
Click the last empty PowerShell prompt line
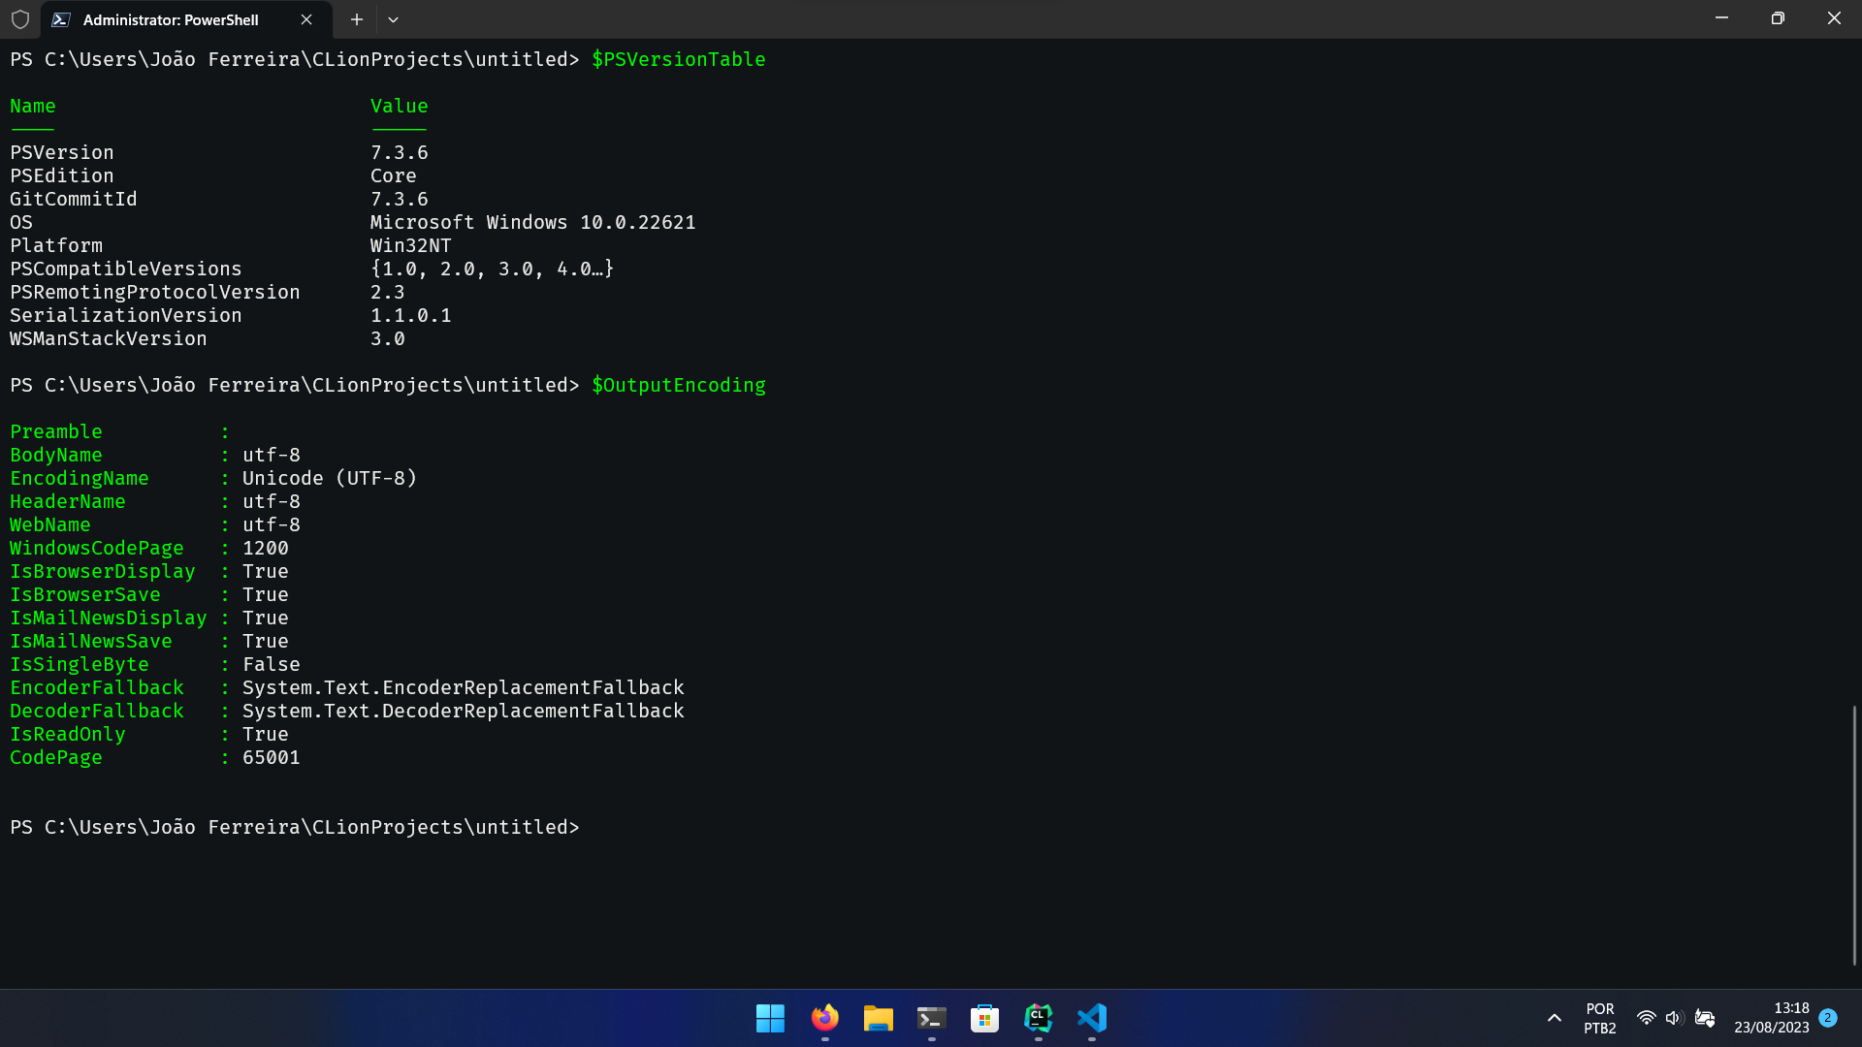click(x=295, y=827)
